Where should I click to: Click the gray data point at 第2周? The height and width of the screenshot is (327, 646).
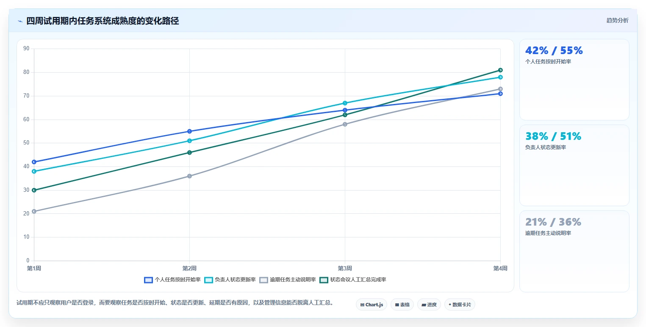pos(189,176)
